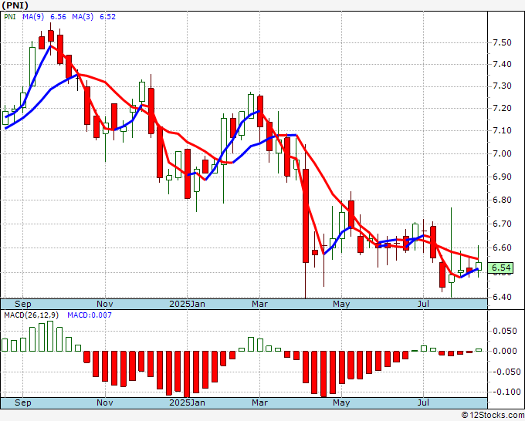The image size is (525, 421).
Task: Click the current price tag 6.54
Action: pos(501,268)
